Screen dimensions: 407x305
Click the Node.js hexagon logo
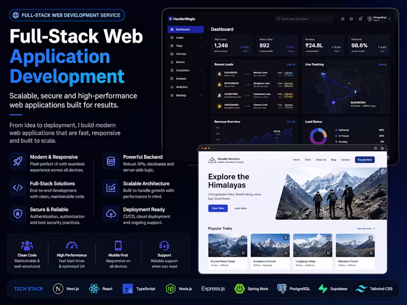coord(170,289)
